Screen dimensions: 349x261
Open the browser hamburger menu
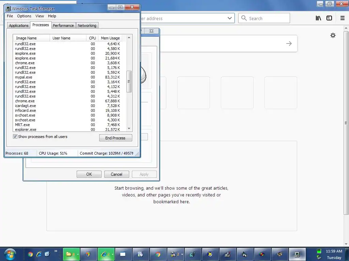click(342, 18)
